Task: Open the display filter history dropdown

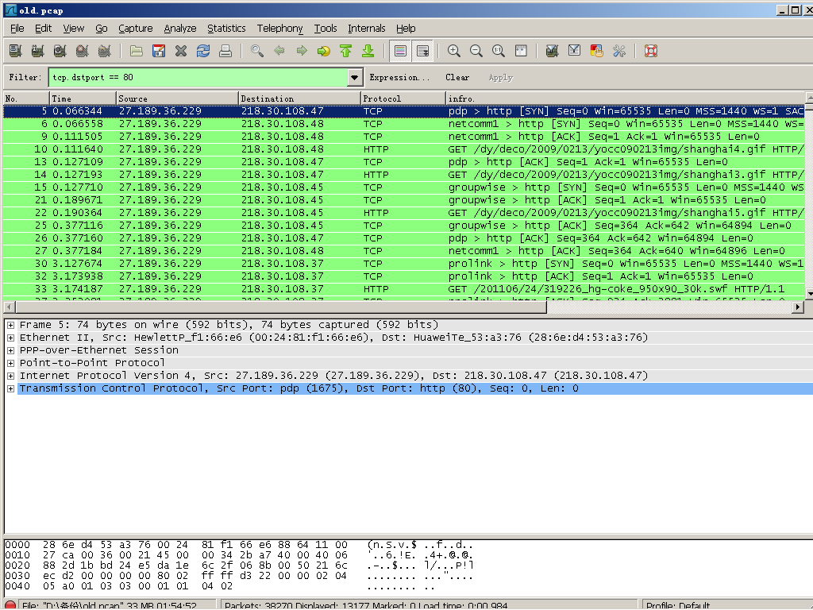Action: (x=354, y=77)
